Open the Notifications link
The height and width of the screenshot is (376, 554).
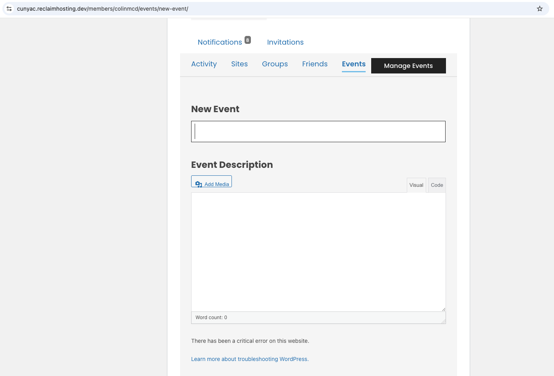coord(220,42)
